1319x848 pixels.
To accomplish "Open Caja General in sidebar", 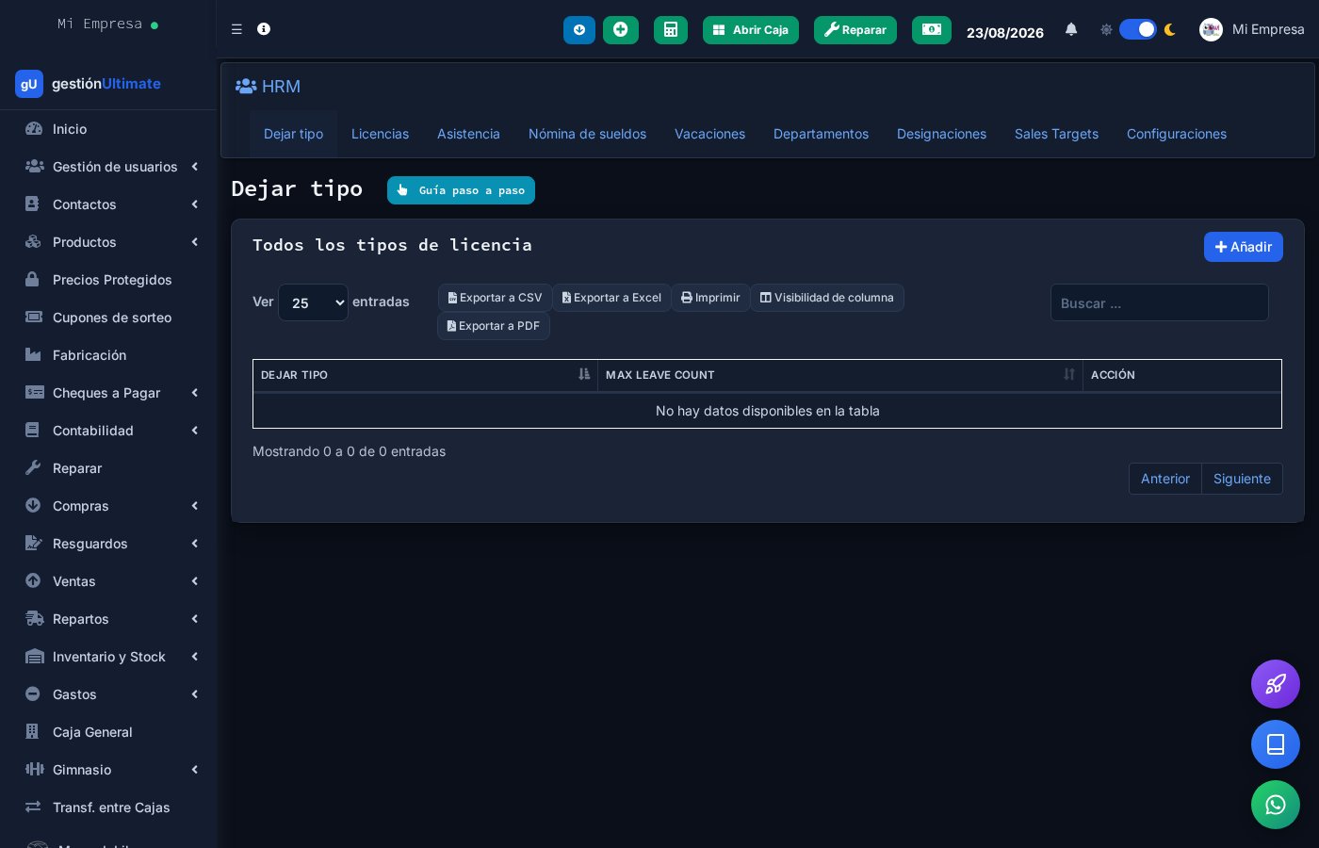I will pos(108,732).
